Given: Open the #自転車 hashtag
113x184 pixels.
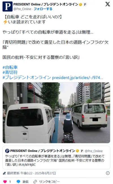Looking at the screenshot, I should tap(10, 67).
